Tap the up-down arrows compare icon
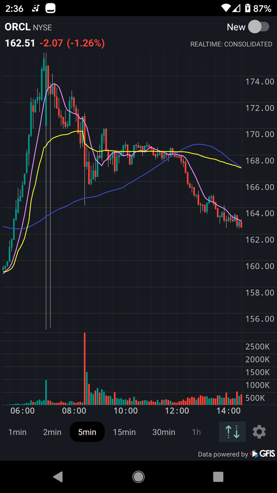 click(x=232, y=432)
